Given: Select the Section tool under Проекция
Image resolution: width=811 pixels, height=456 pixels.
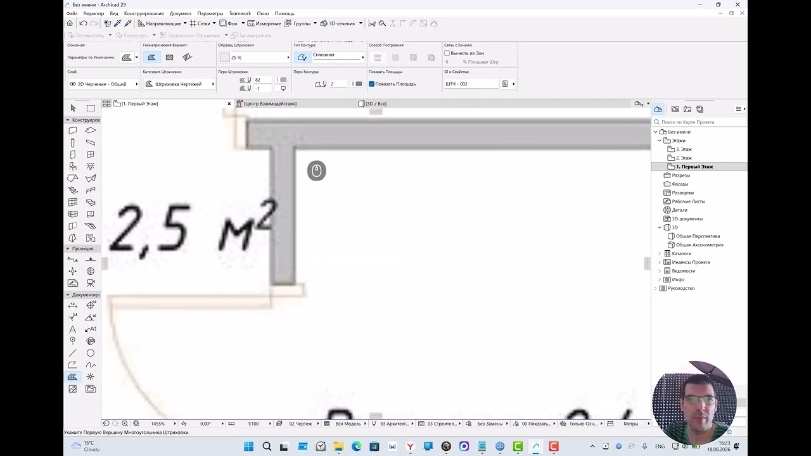Looking at the screenshot, I should coord(73,260).
